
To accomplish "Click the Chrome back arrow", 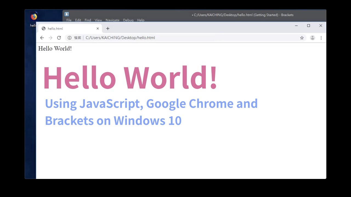I will click(x=42, y=38).
